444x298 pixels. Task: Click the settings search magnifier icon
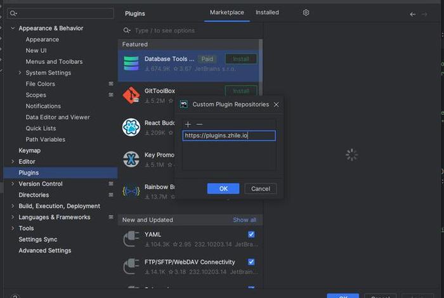pos(13,13)
